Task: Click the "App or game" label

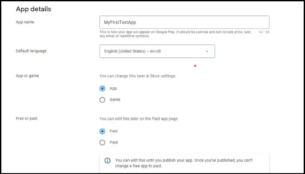Action: (27, 76)
